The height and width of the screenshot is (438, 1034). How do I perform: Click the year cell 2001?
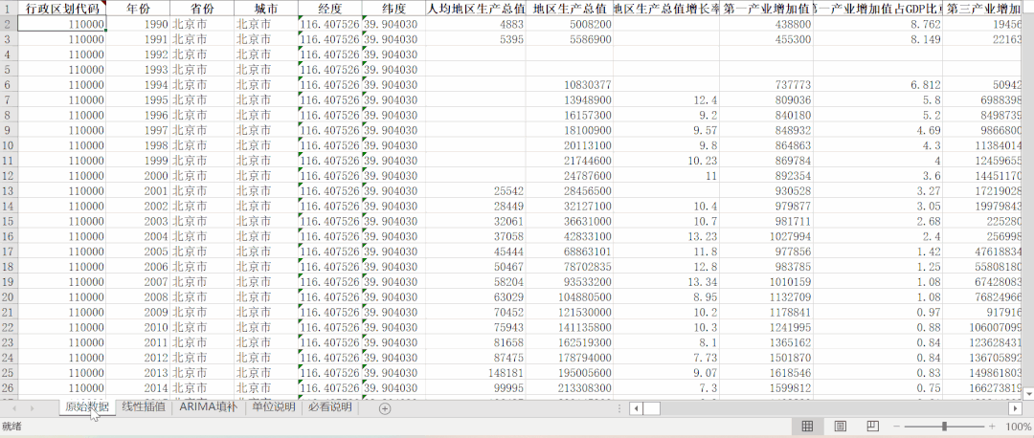coord(138,191)
